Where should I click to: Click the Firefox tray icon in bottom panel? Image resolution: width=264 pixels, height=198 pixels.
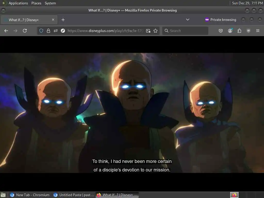234,195
